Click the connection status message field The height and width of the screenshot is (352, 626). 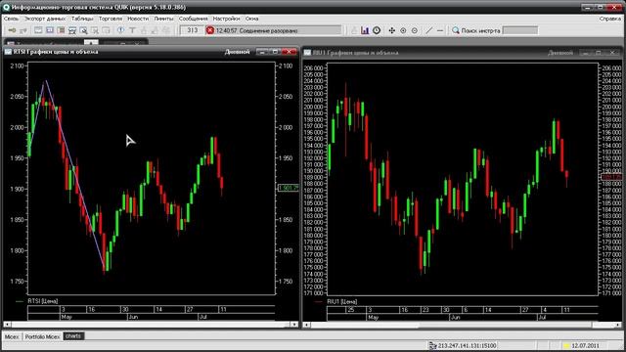[274, 30]
